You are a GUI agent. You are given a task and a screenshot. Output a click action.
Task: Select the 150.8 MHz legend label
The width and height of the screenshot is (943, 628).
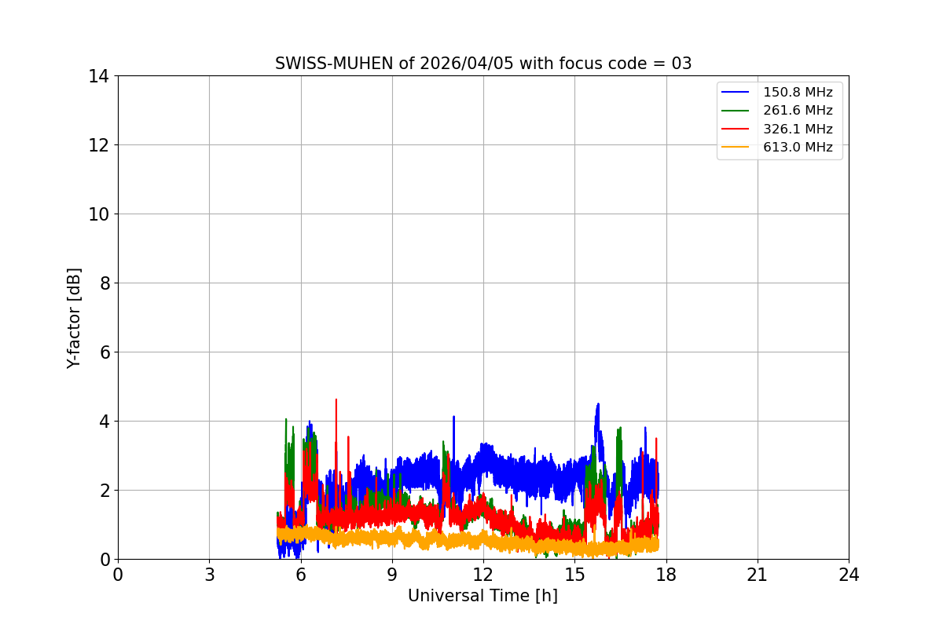798,93
